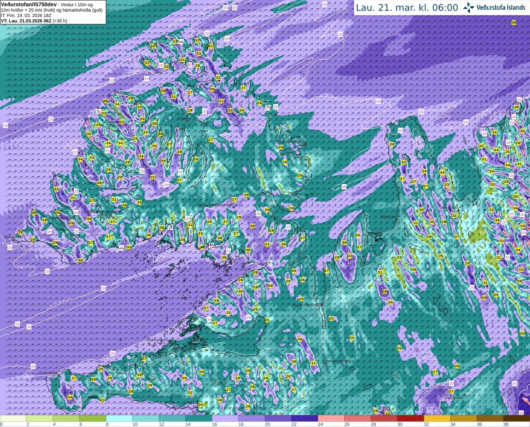Click the Blönduós town marker
530x427 pixels.
click(x=396, y=220)
